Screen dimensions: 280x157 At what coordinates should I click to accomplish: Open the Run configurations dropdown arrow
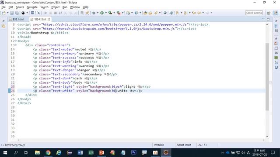pyautogui.click(x=106, y=13)
